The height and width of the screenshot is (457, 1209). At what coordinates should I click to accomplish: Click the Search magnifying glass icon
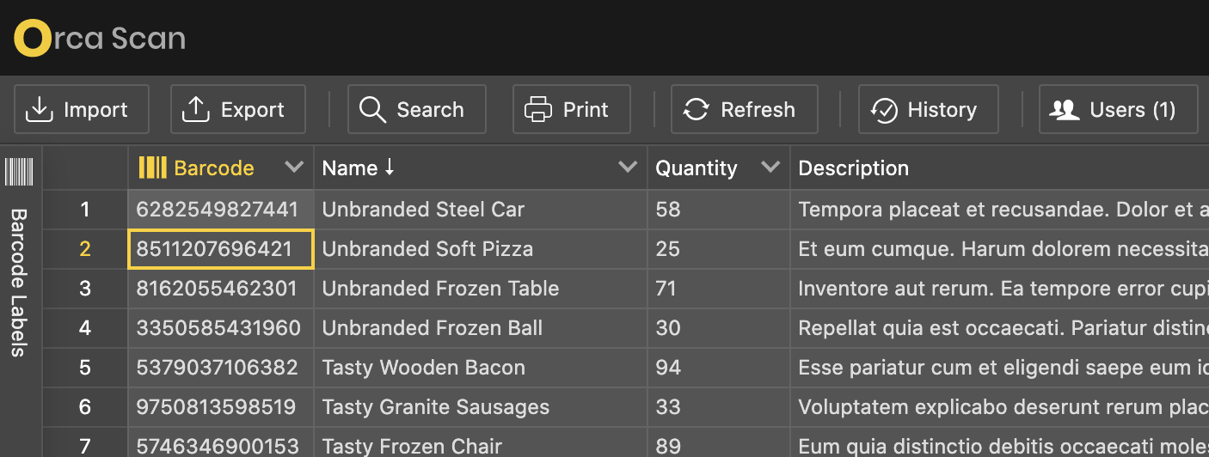pyautogui.click(x=372, y=110)
